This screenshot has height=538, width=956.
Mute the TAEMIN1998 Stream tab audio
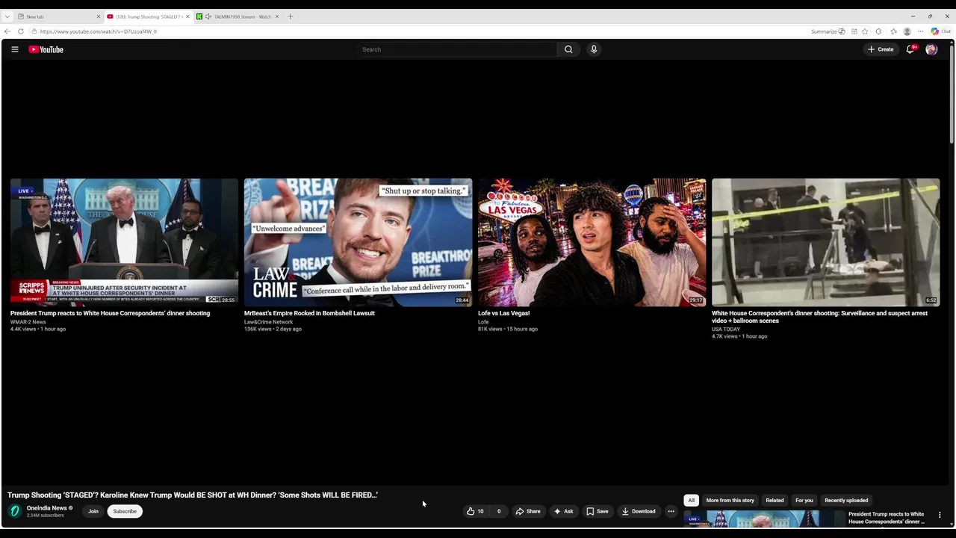pos(208,16)
